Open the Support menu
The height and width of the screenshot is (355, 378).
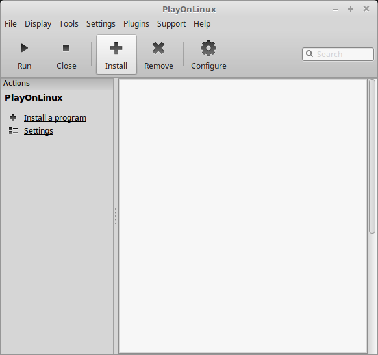(x=171, y=24)
